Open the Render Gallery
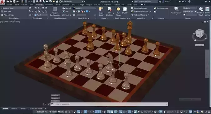211x114 pixels. point(207,11)
